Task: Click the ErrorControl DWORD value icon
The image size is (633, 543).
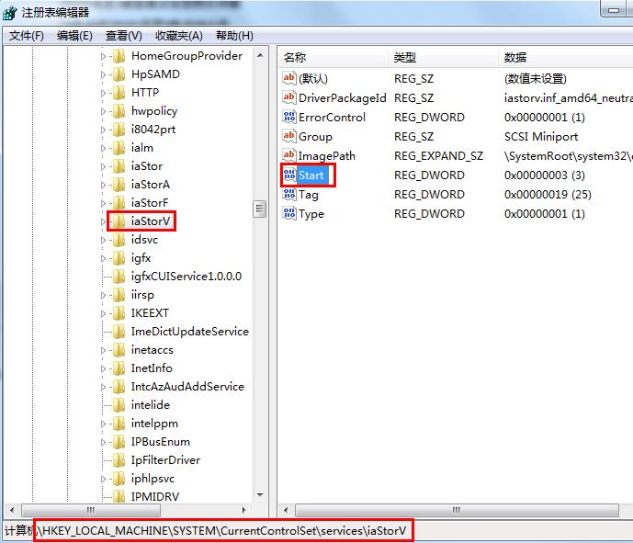Action: tap(289, 117)
